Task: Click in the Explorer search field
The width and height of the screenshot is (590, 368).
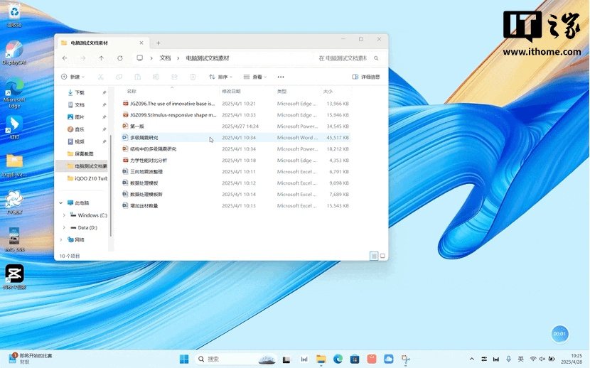Action: [x=348, y=58]
